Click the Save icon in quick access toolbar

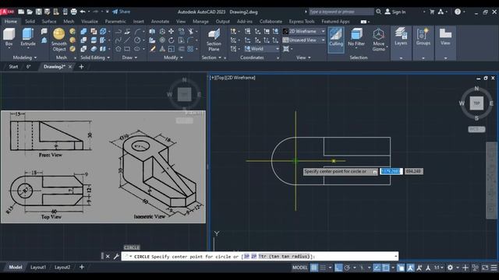coord(38,12)
